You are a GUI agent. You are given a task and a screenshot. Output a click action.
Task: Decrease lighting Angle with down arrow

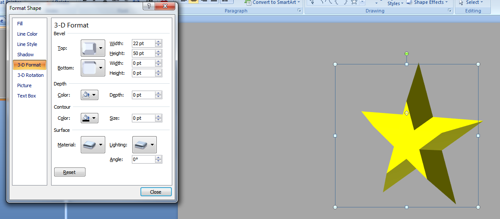click(x=159, y=161)
